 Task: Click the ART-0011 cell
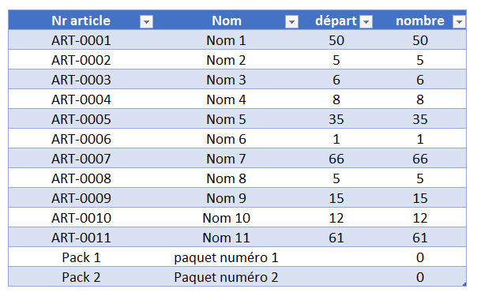(x=81, y=238)
